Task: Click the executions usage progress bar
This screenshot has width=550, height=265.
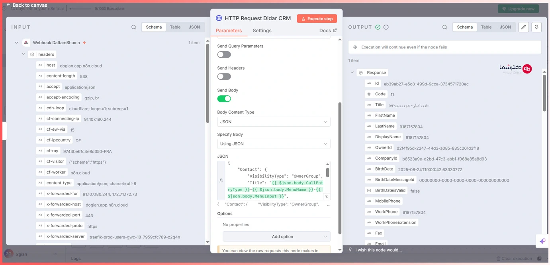Action: coord(80,8)
